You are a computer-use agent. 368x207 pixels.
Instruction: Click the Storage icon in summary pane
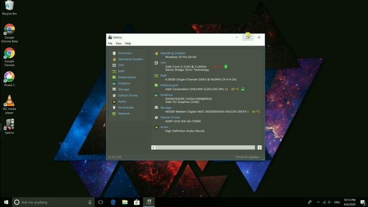pos(156,108)
